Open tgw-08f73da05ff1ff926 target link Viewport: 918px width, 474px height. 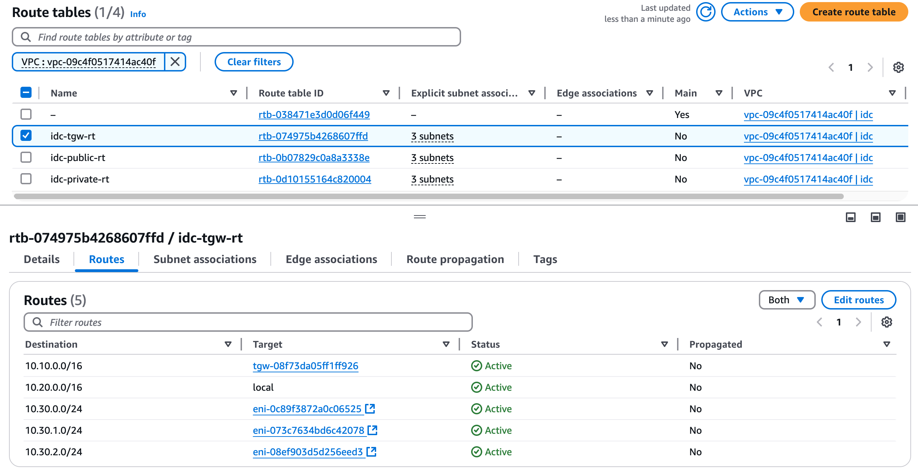point(305,366)
